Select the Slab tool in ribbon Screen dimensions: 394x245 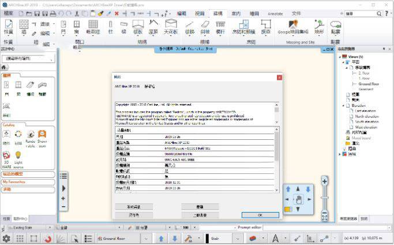click(138, 27)
